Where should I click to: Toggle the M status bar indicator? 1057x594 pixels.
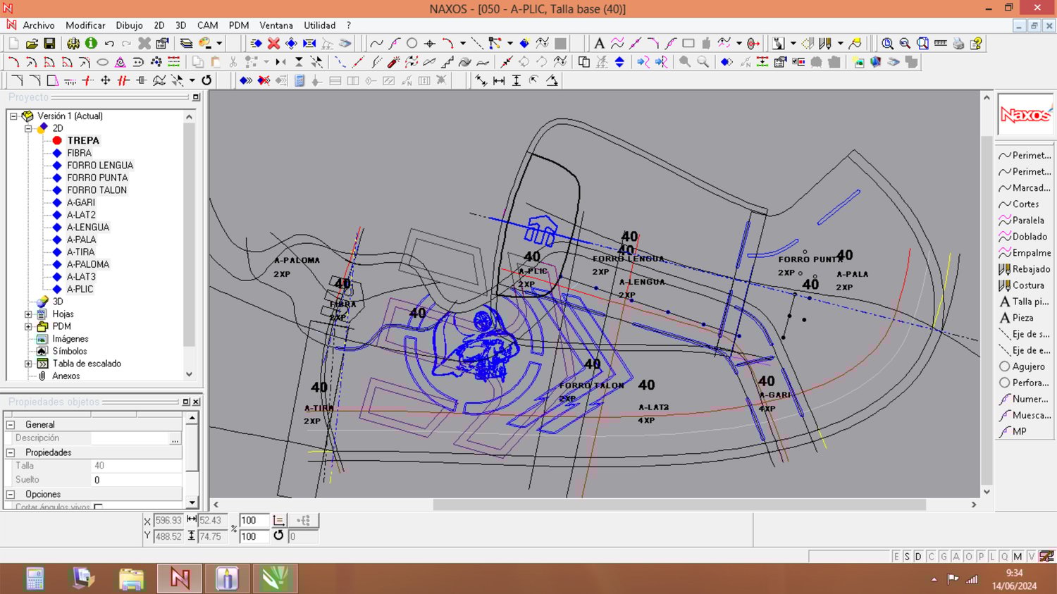click(1018, 557)
